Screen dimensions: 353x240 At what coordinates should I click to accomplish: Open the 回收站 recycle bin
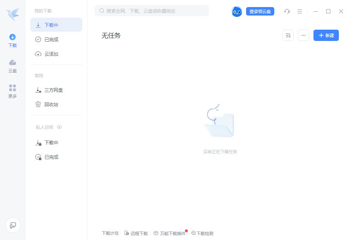click(x=51, y=104)
